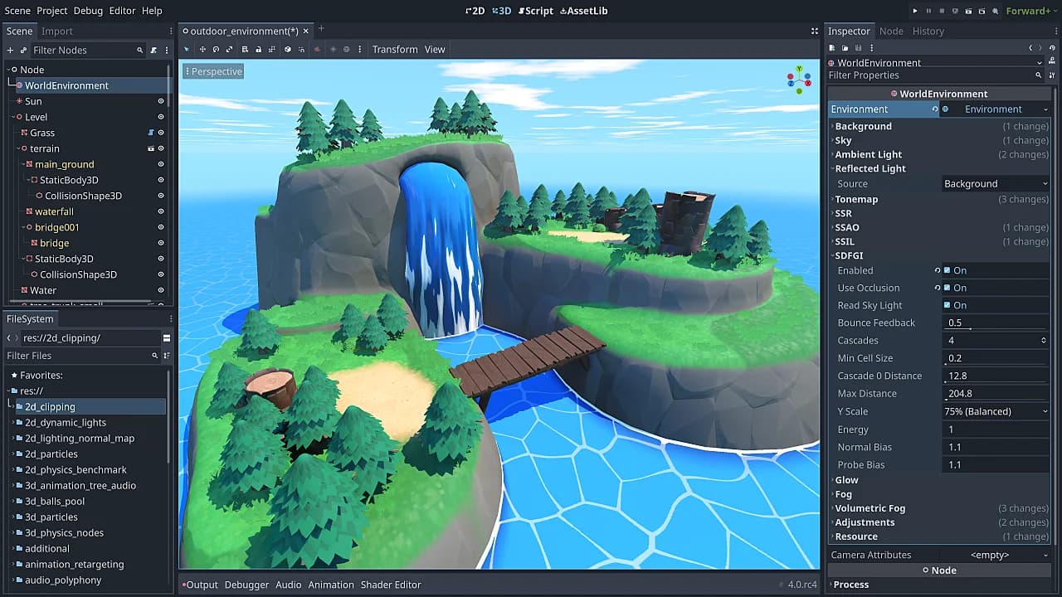This screenshot has width=1062, height=597.
Task: Hide the Sun node with its visibility eye
Action: (160, 101)
